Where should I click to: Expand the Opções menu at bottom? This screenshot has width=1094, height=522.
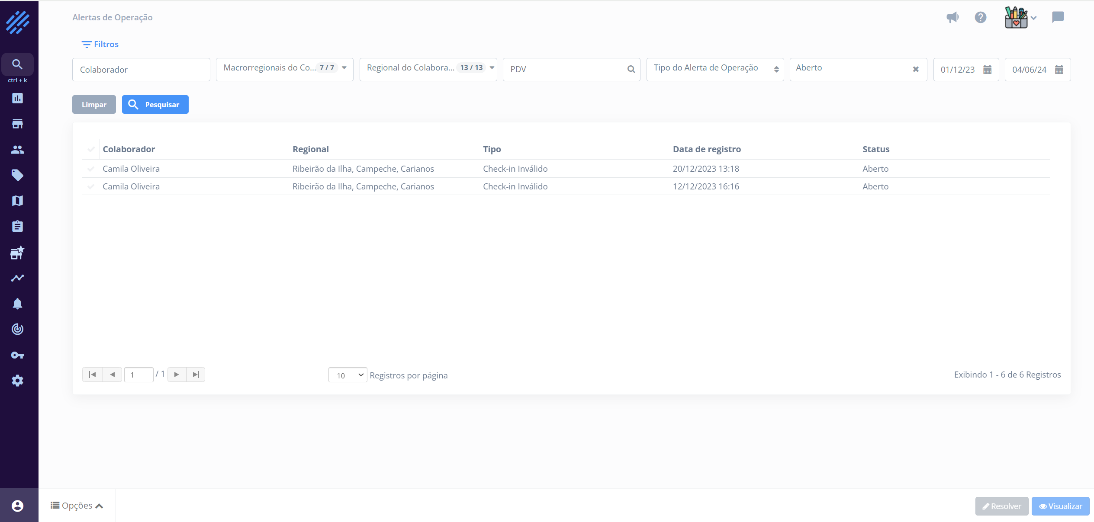point(77,506)
